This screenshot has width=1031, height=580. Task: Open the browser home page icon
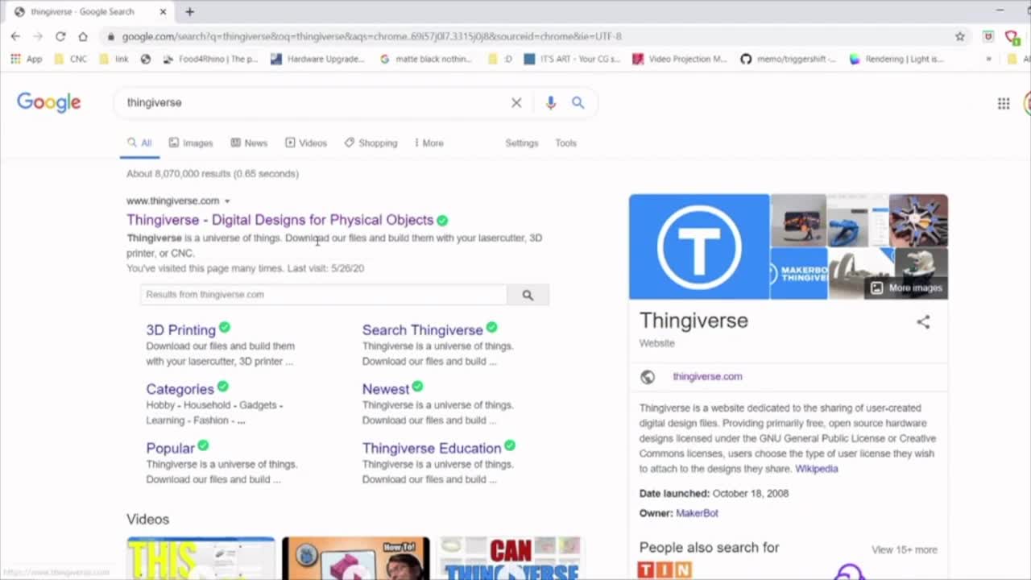click(x=82, y=36)
